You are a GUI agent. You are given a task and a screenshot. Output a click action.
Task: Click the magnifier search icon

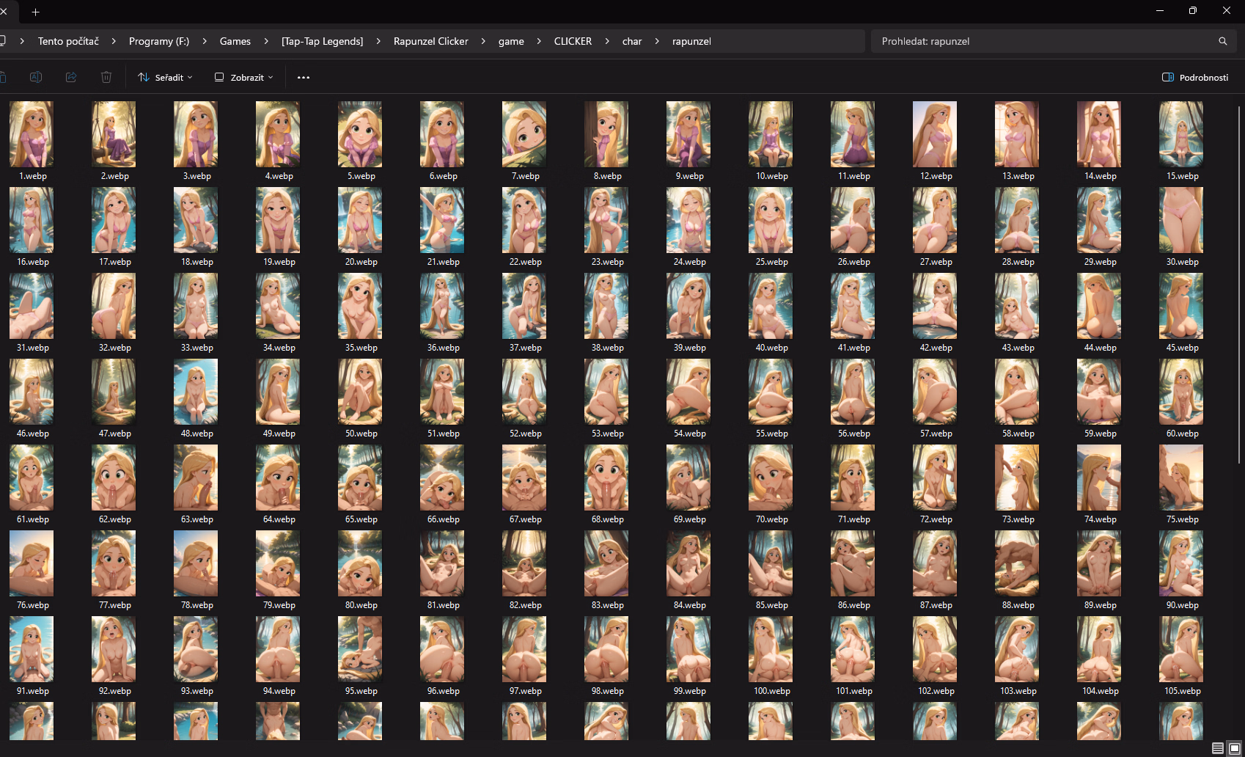click(x=1223, y=41)
